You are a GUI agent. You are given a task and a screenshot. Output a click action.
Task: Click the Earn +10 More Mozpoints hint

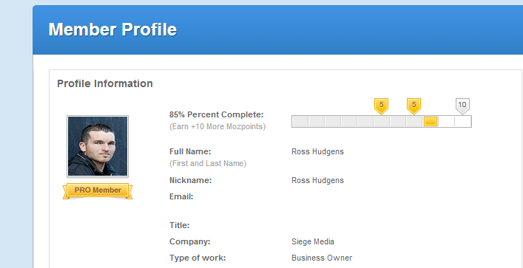(x=217, y=127)
